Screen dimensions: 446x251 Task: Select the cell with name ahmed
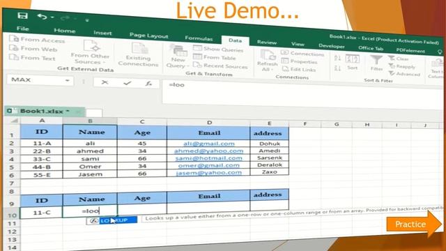(x=90, y=151)
